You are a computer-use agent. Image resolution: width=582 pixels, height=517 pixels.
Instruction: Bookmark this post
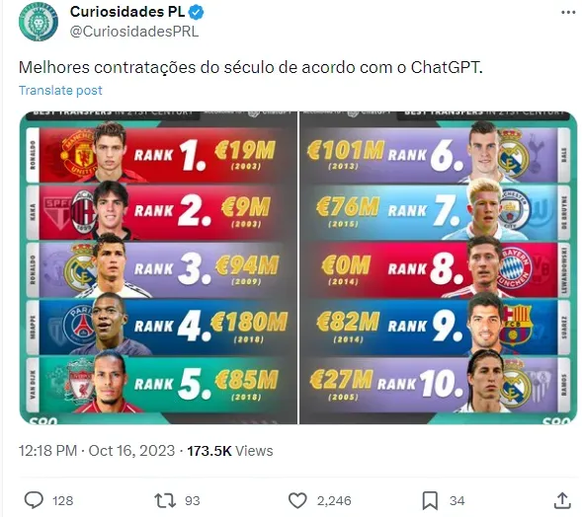pos(430,500)
